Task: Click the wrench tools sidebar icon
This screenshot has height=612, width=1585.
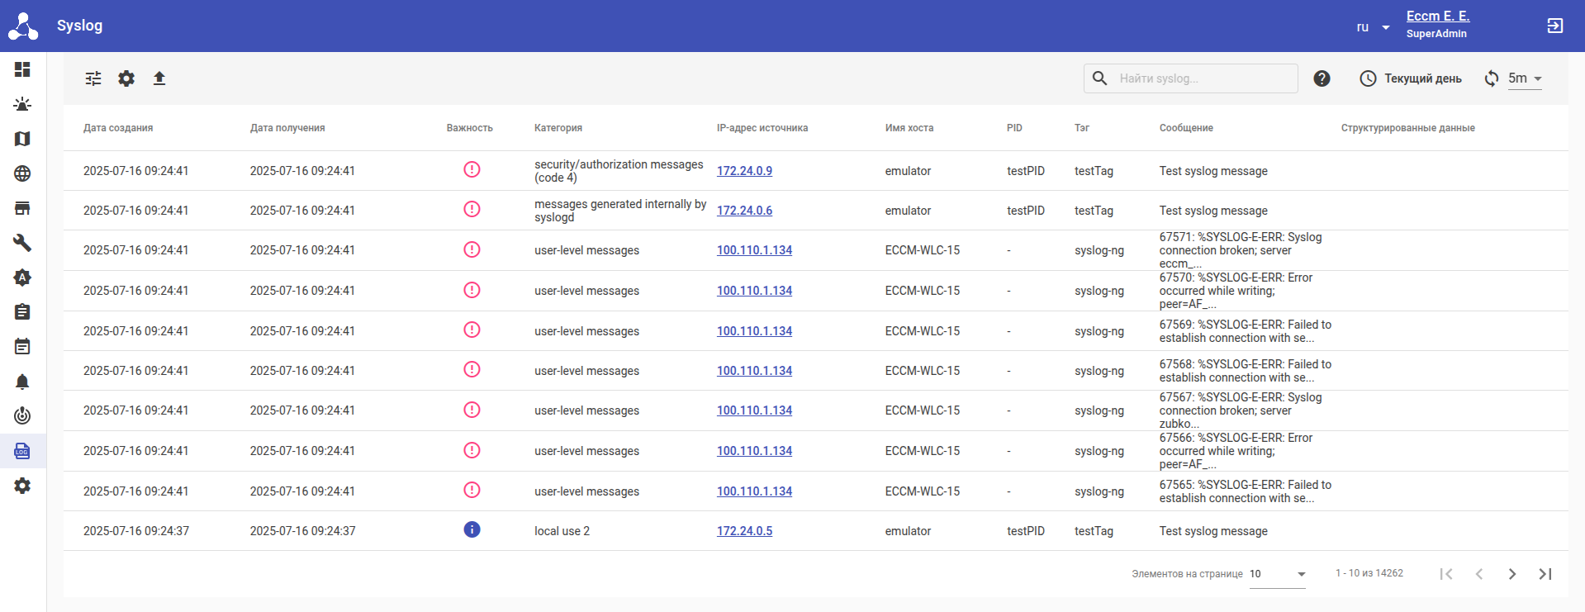Action: (x=22, y=243)
